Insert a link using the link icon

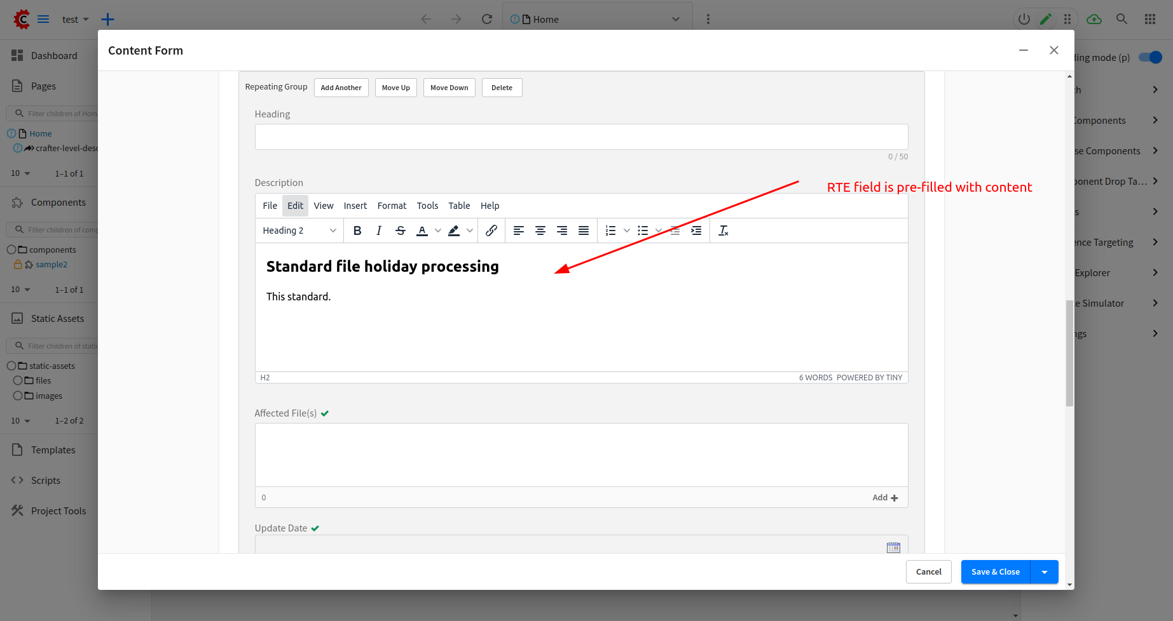pyautogui.click(x=491, y=230)
